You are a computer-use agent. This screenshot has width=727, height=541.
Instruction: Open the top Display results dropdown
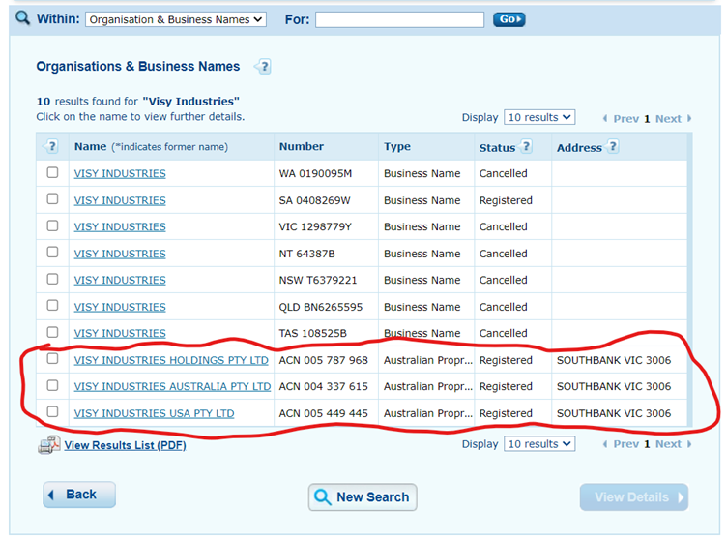click(x=539, y=117)
